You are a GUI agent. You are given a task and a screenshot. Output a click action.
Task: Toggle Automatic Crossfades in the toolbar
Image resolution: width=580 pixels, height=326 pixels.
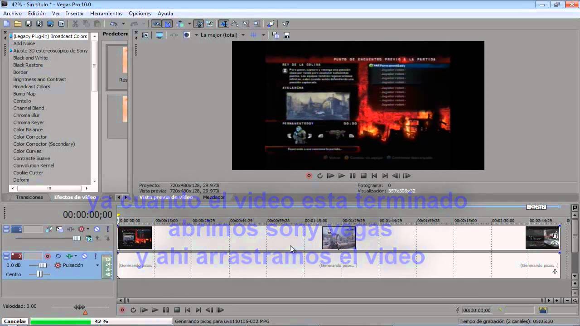click(168, 24)
